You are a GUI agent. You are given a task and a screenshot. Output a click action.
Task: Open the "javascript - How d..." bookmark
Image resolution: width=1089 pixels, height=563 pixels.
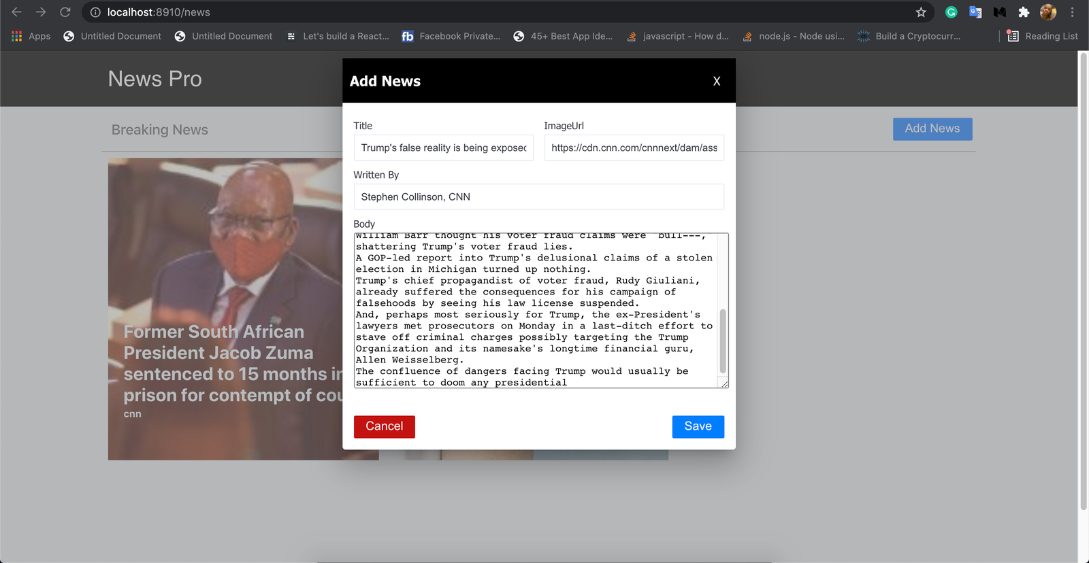pyautogui.click(x=678, y=36)
